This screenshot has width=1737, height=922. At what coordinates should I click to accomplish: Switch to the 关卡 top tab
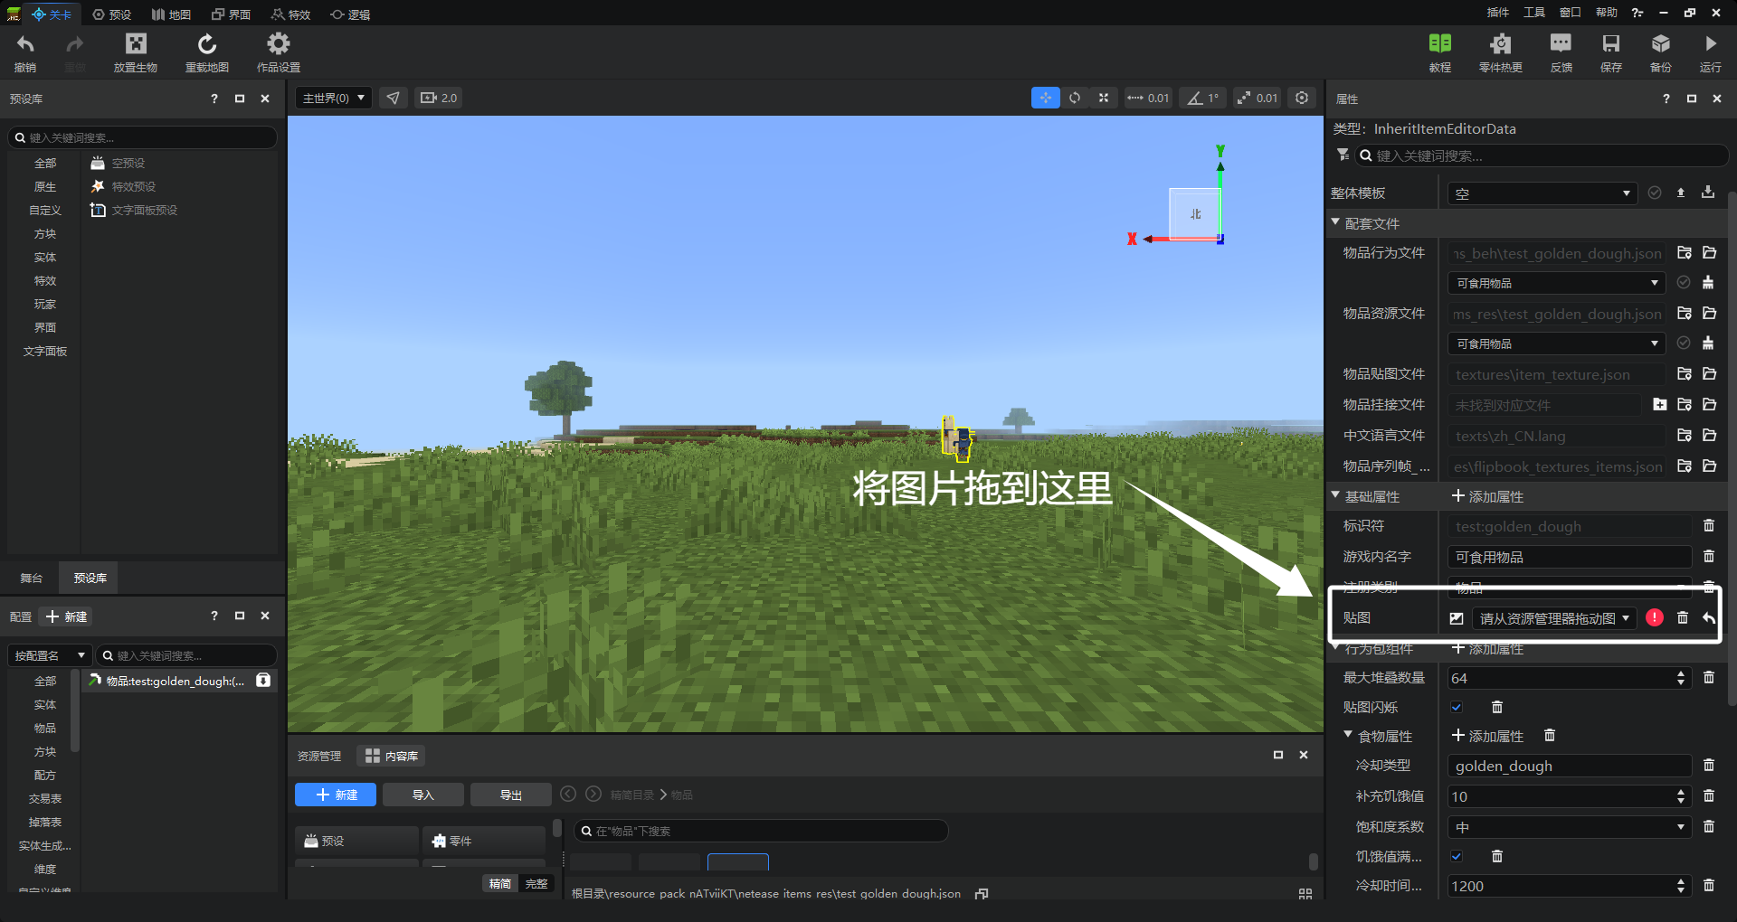[x=52, y=14]
